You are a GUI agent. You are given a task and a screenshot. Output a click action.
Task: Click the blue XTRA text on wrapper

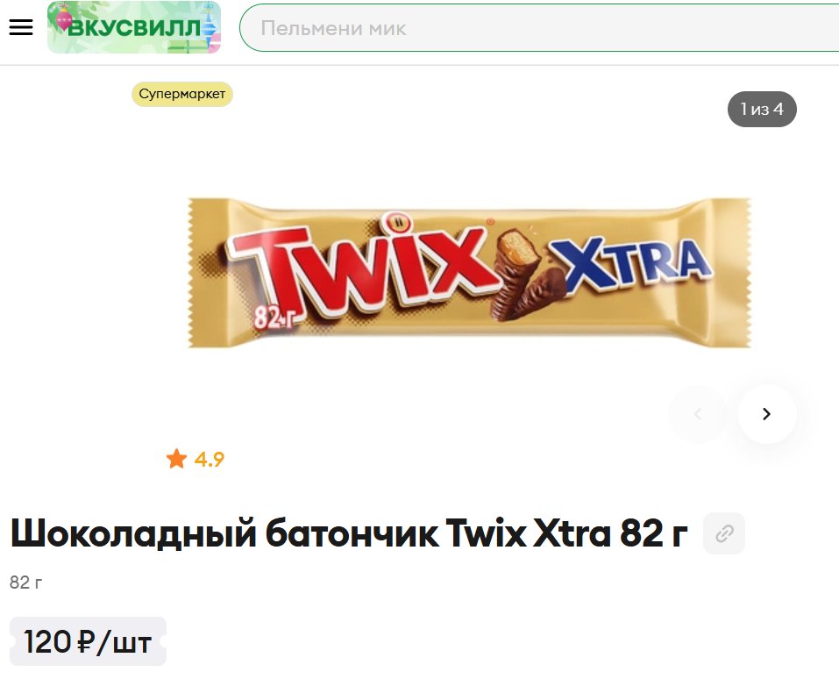pos(630,263)
